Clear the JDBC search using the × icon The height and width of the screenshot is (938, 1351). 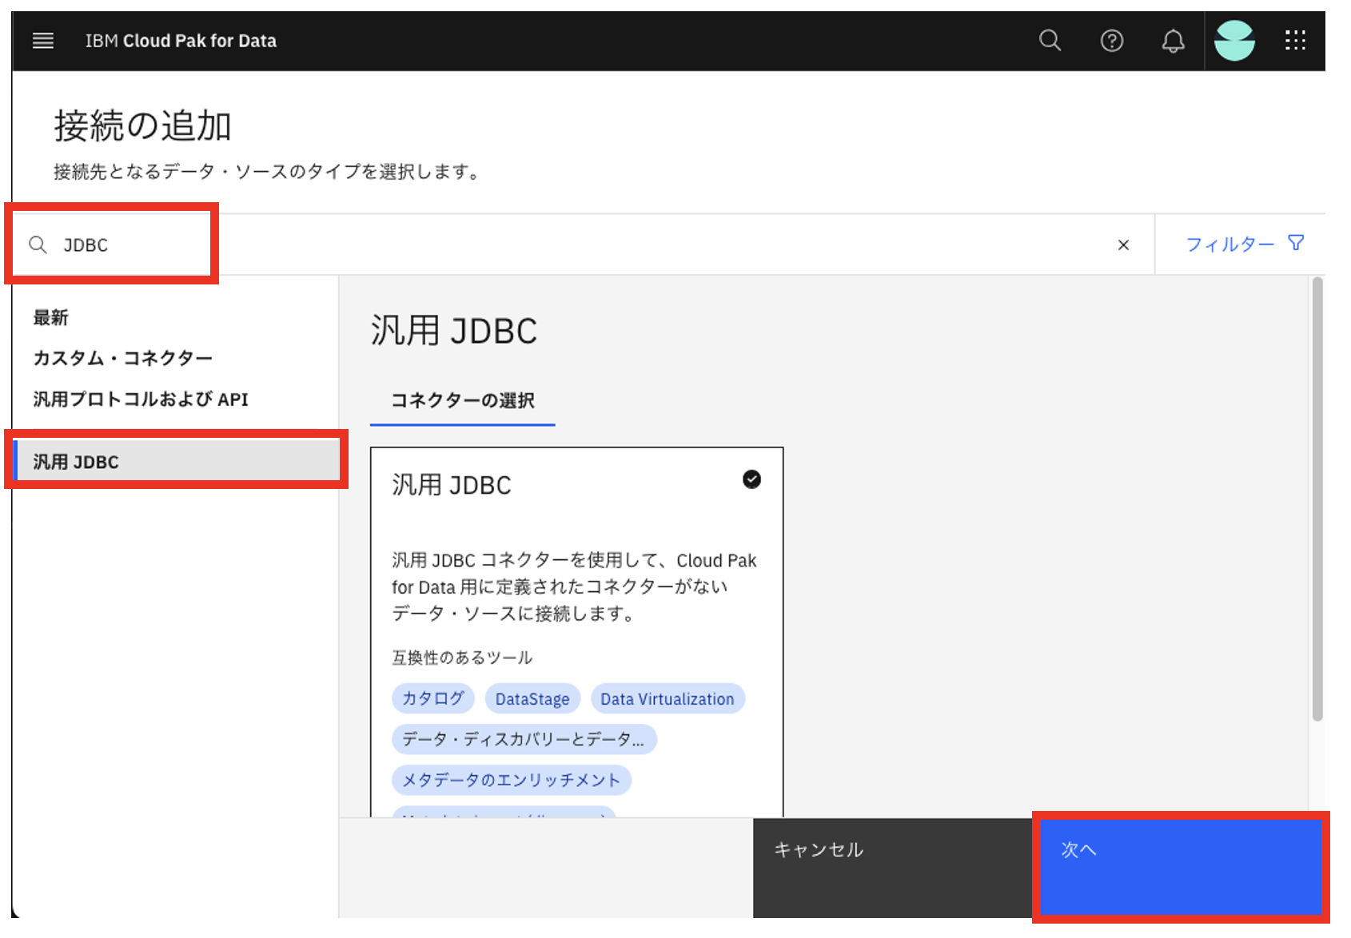click(x=1123, y=245)
